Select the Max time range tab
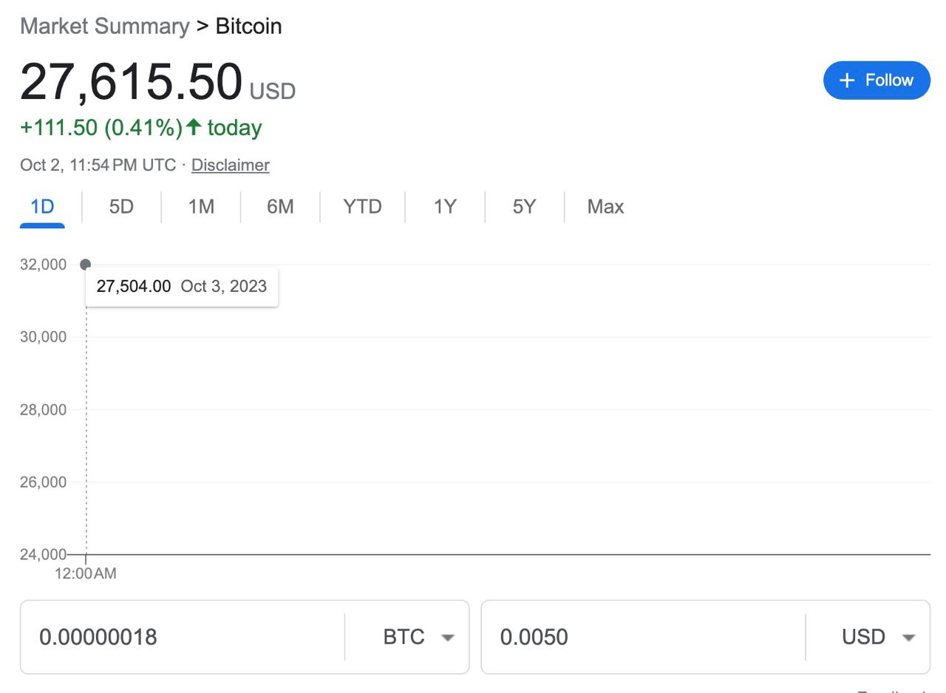The height and width of the screenshot is (693, 946). [605, 207]
